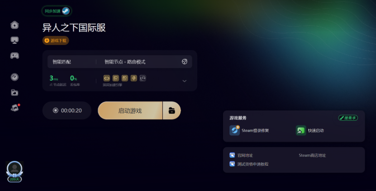Screen dimensions: 376x191
Task: Toggle the grey inactive acceleration engine icon
Action: point(143,78)
